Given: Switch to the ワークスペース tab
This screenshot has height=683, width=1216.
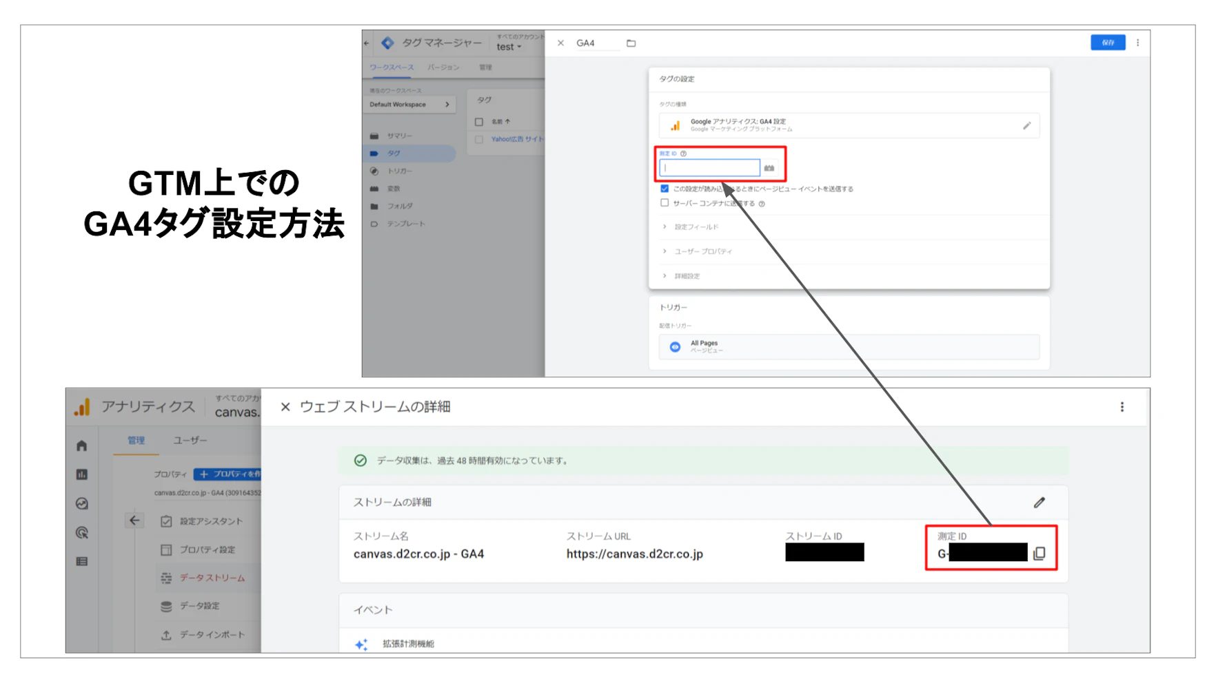Looking at the screenshot, I should pyautogui.click(x=392, y=67).
